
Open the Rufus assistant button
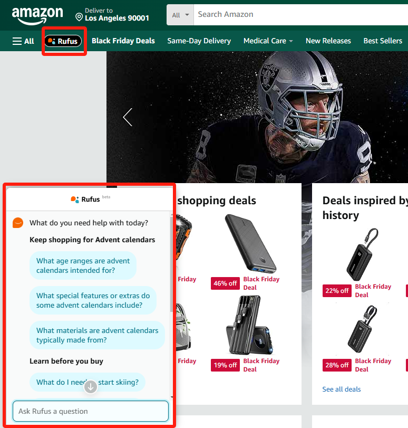point(63,41)
